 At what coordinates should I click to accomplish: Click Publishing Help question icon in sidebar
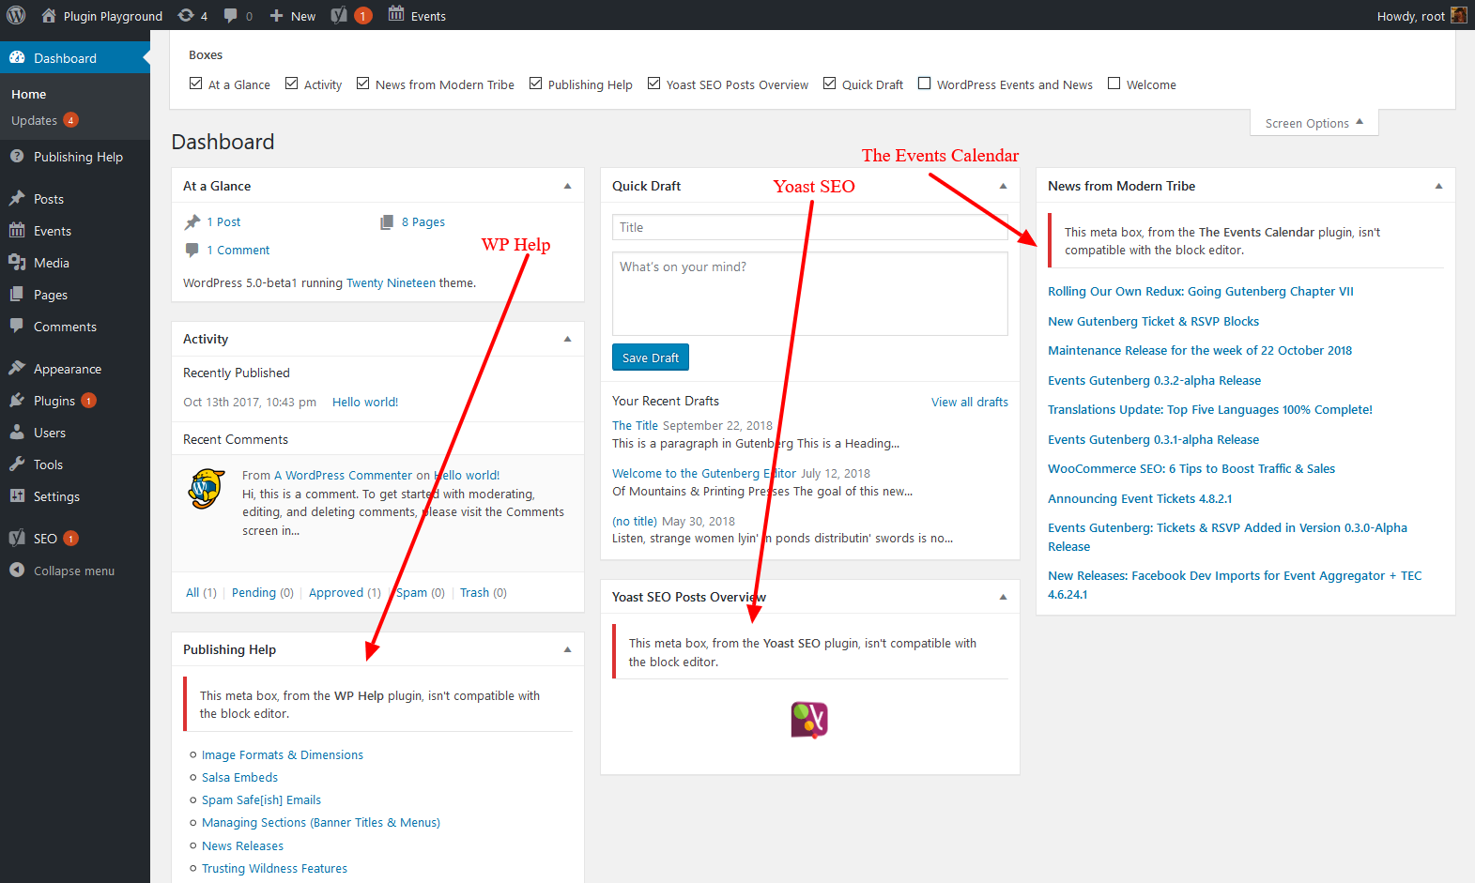tap(17, 157)
